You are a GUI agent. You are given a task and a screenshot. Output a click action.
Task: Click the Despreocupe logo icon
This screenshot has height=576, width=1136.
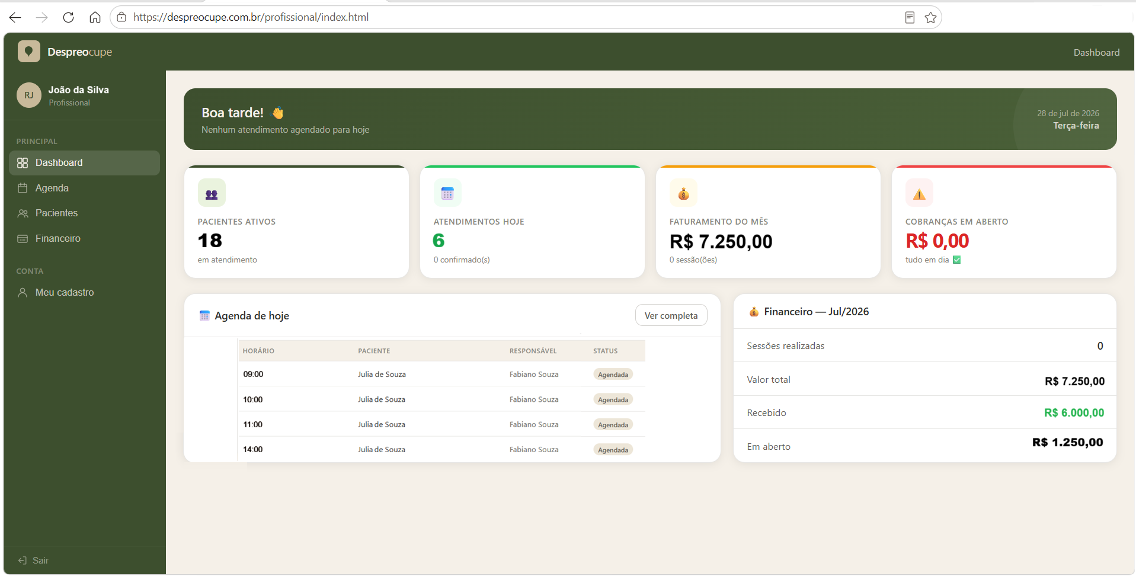tap(29, 52)
